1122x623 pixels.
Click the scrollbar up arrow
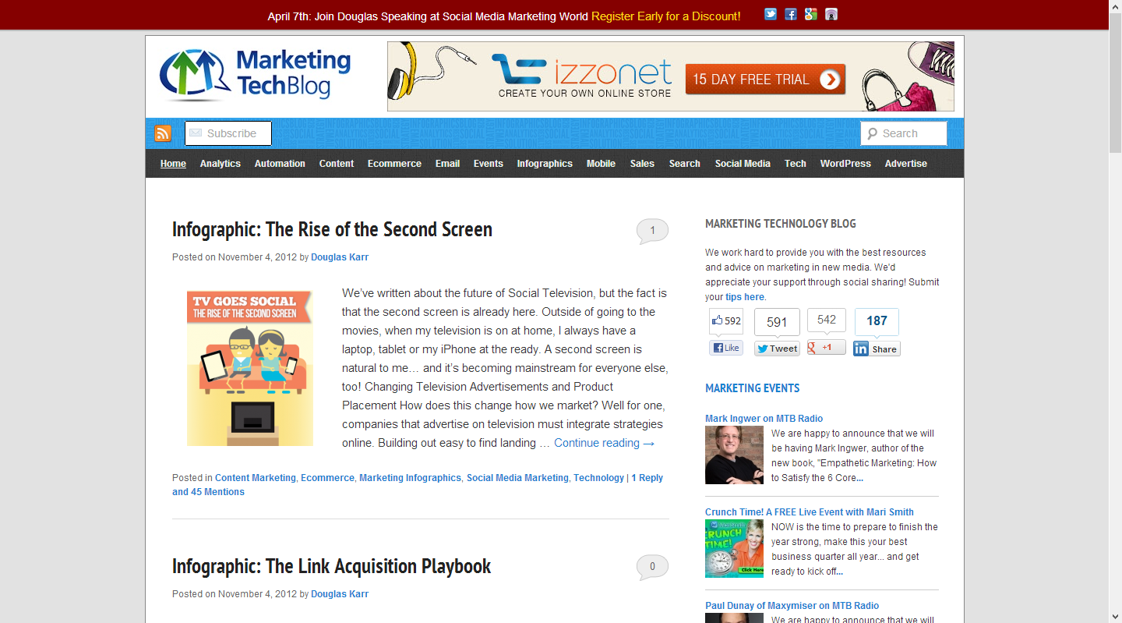pos(1115,6)
